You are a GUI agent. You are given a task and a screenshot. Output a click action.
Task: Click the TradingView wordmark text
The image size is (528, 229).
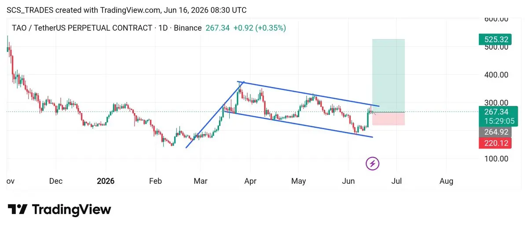(71, 210)
